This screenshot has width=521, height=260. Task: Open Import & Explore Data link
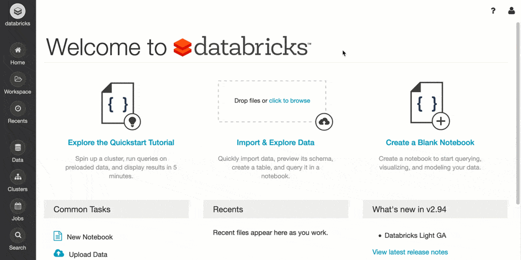tap(275, 143)
